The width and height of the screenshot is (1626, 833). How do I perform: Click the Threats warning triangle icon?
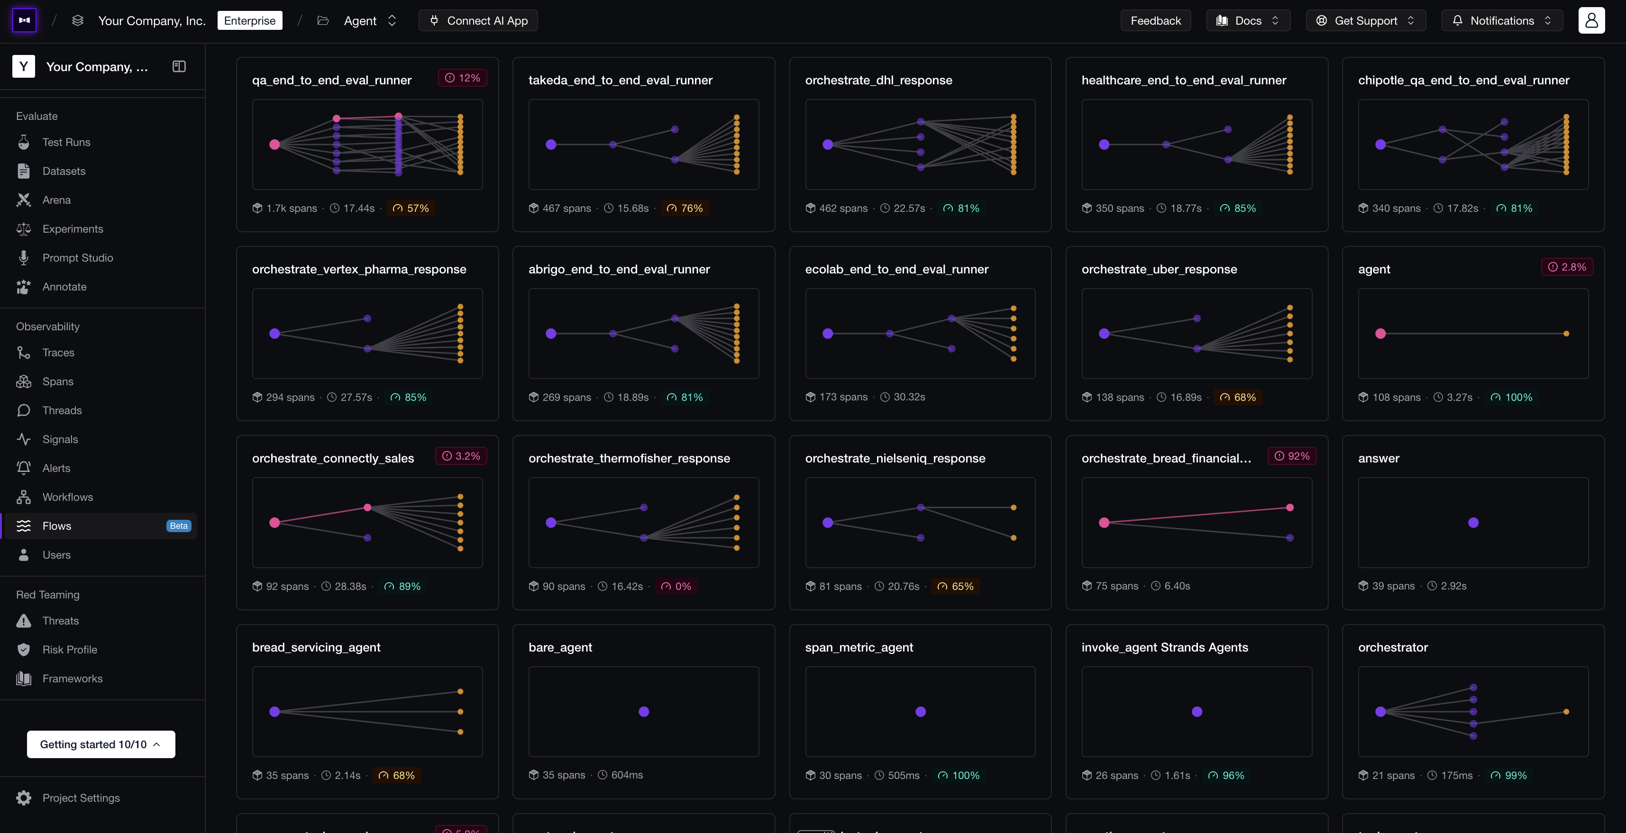click(x=23, y=621)
